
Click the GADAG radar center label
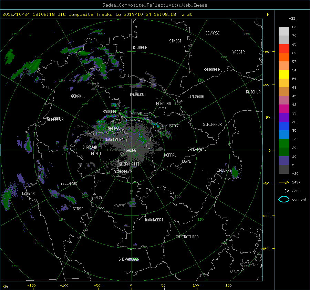coord(131,150)
